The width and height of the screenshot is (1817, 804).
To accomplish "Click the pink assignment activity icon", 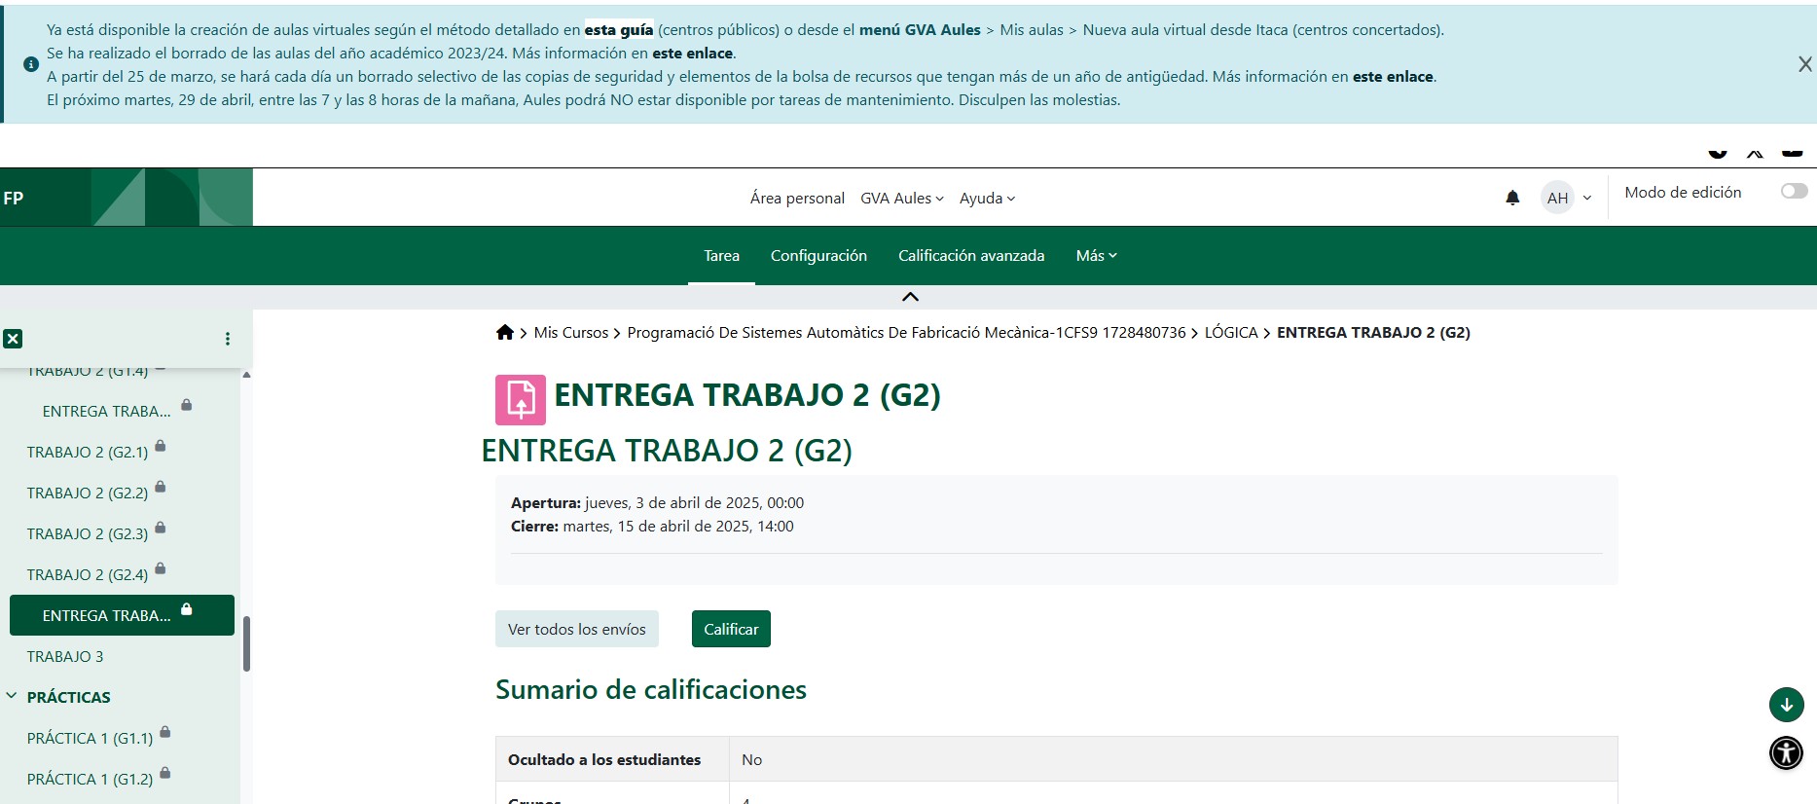I will (x=521, y=400).
